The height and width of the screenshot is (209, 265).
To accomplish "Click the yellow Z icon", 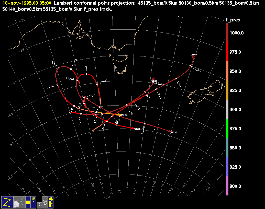I will pos(7,202).
